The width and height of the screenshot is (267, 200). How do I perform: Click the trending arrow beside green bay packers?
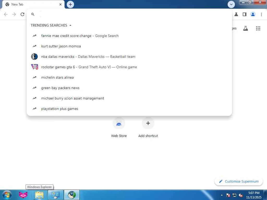click(35, 88)
